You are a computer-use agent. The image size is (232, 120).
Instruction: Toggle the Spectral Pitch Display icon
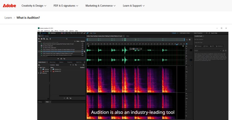[x=65, y=33]
